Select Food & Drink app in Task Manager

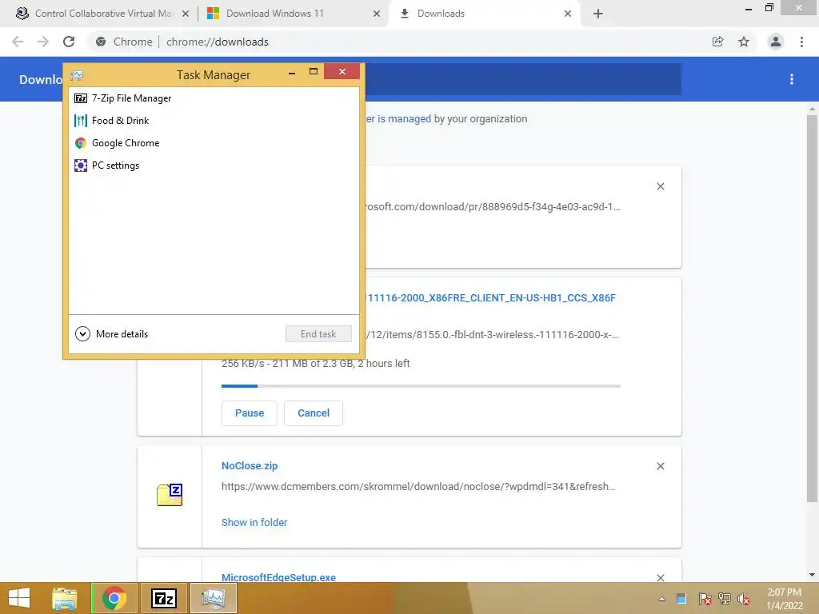[214, 121]
